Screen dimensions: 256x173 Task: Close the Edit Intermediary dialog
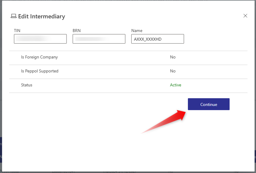point(245,16)
